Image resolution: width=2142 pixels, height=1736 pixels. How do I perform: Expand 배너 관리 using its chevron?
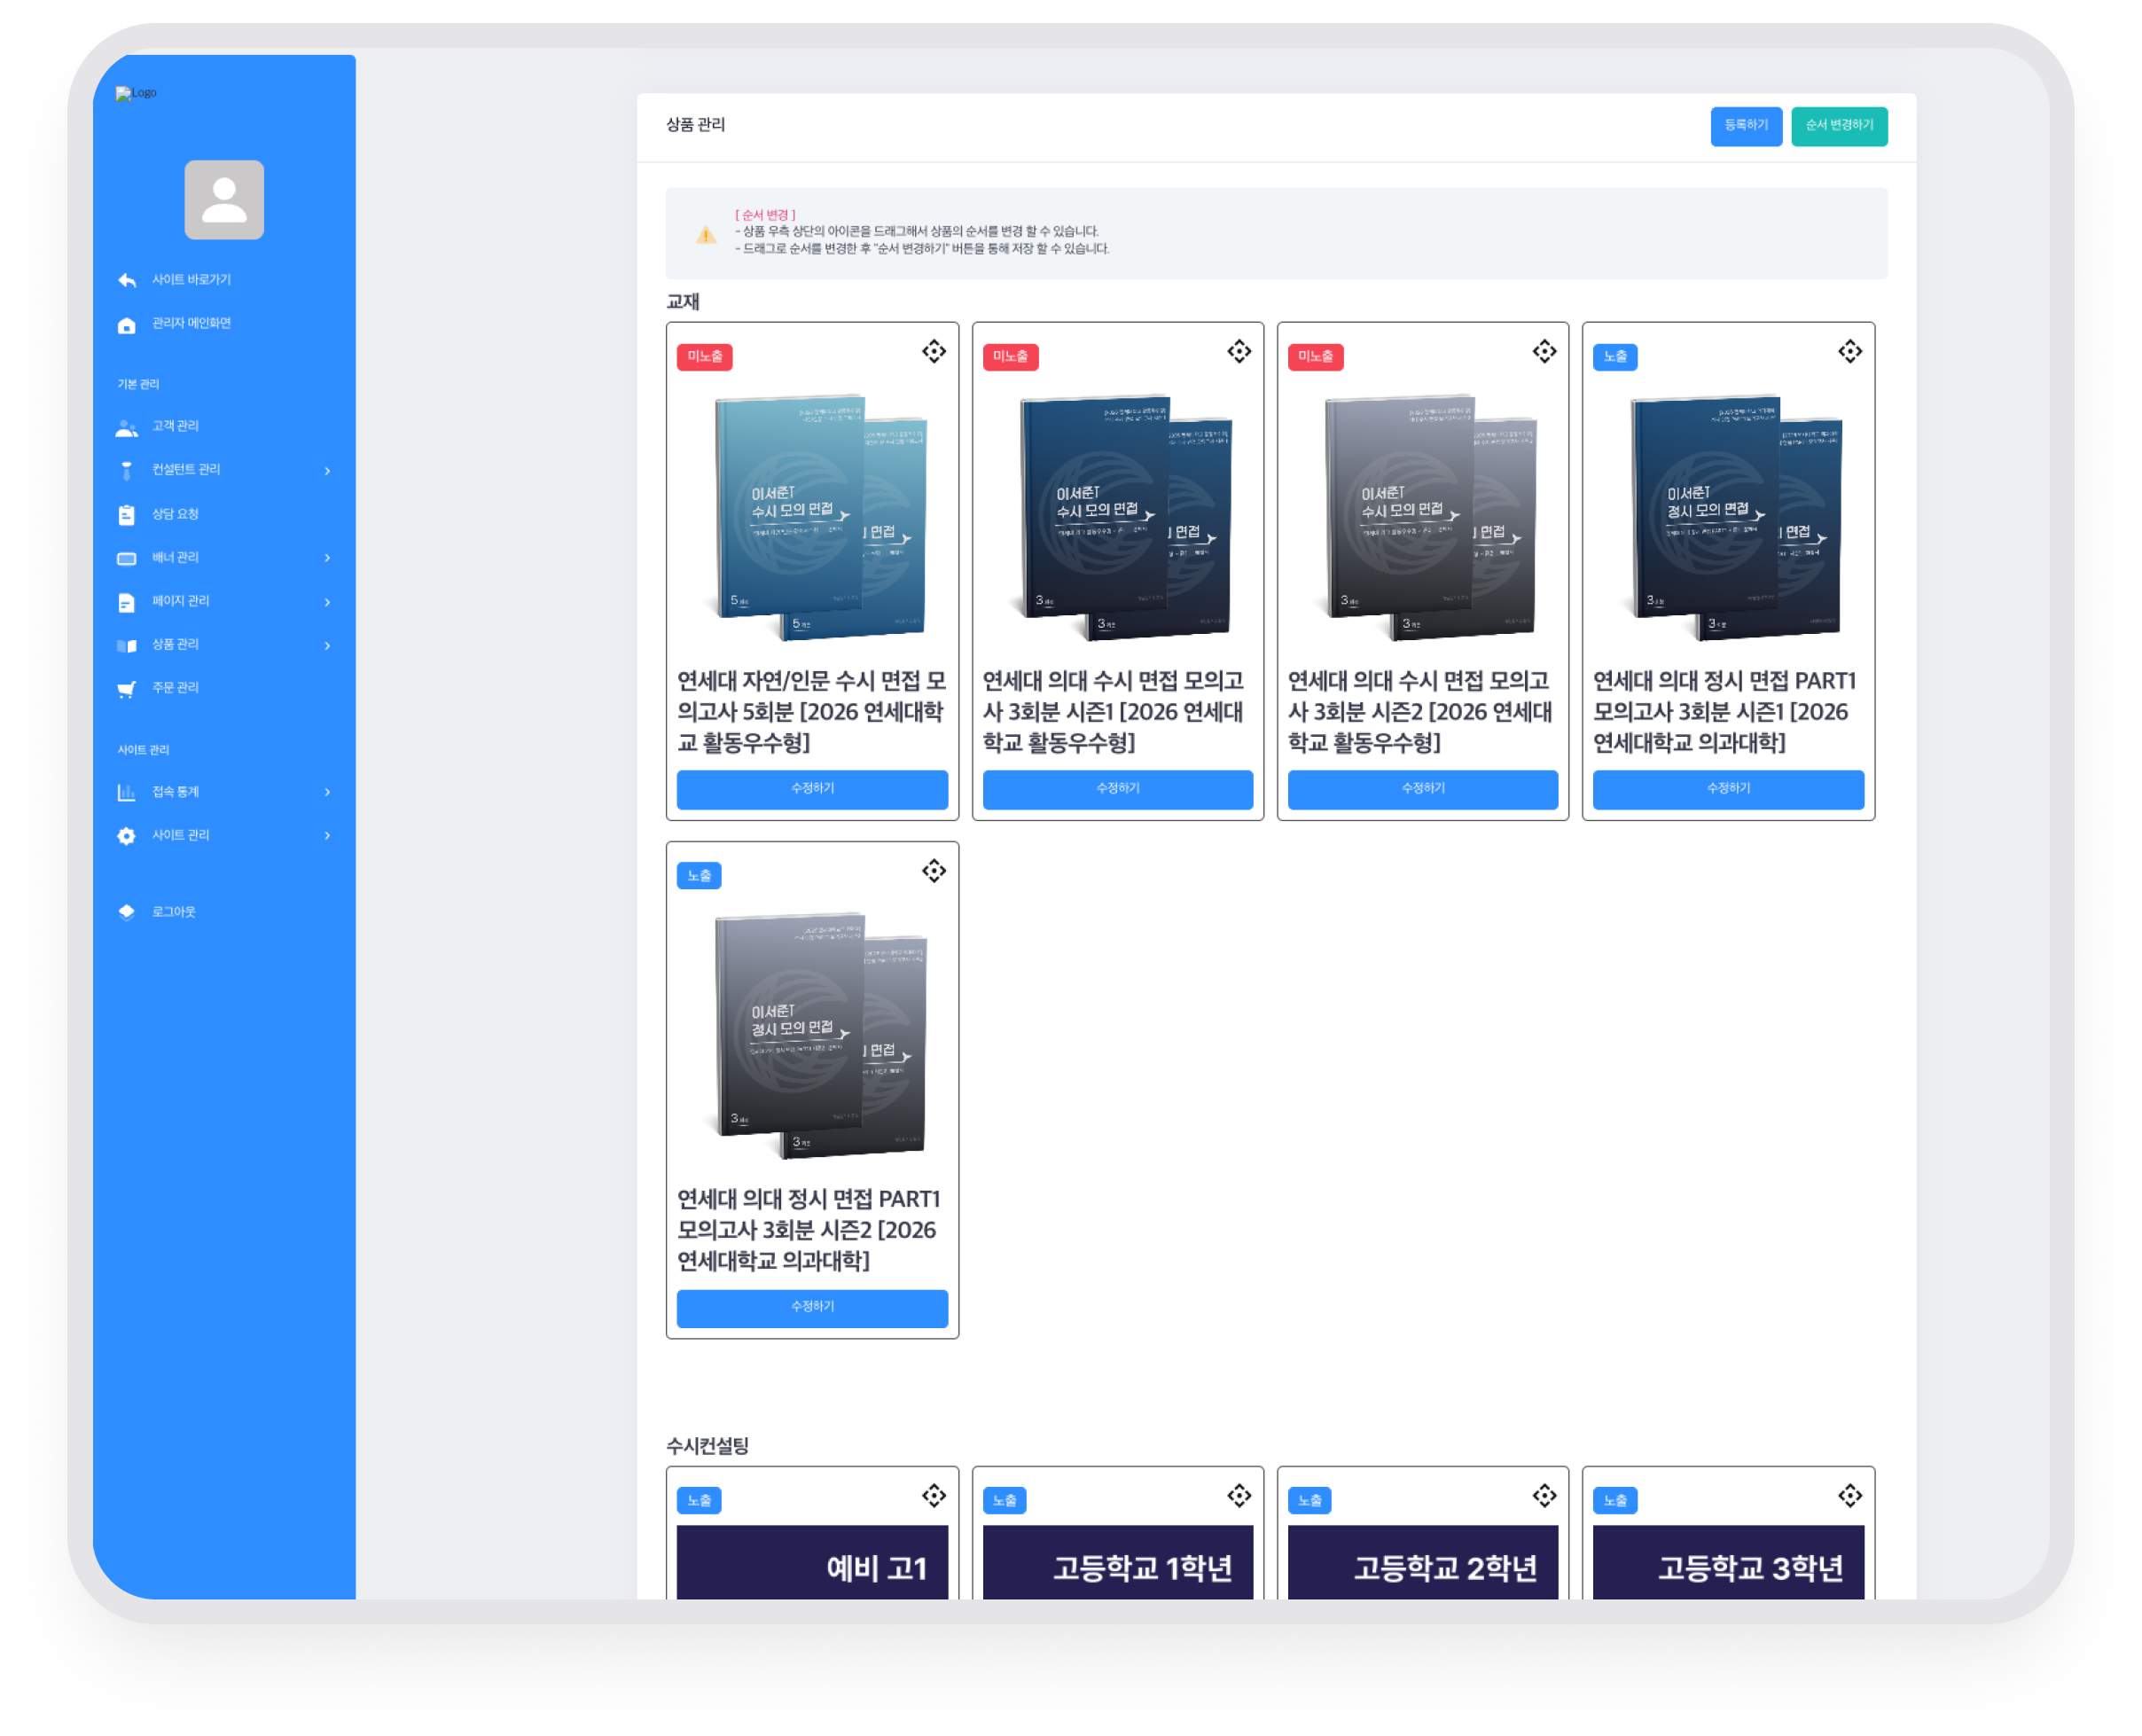(x=327, y=558)
